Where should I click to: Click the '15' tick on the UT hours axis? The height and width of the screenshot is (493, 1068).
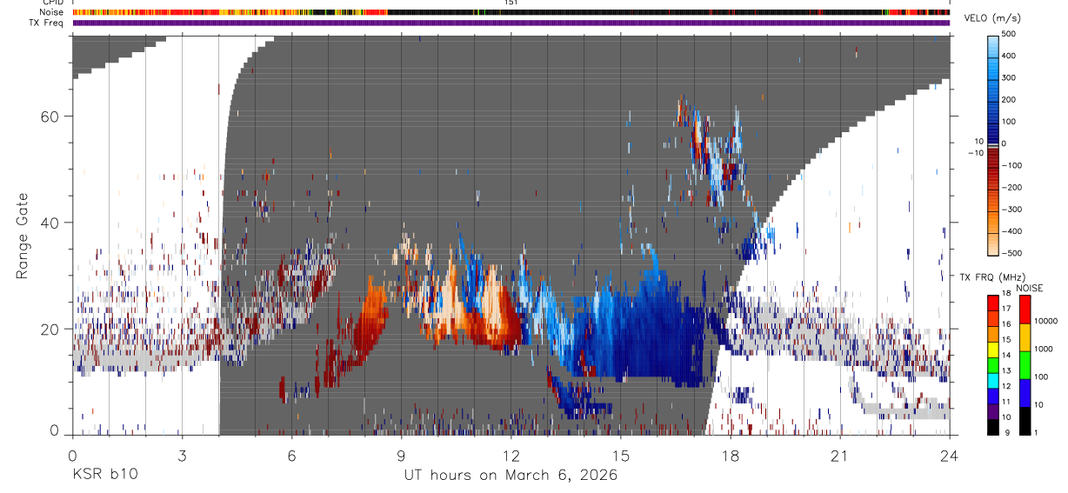620,456
